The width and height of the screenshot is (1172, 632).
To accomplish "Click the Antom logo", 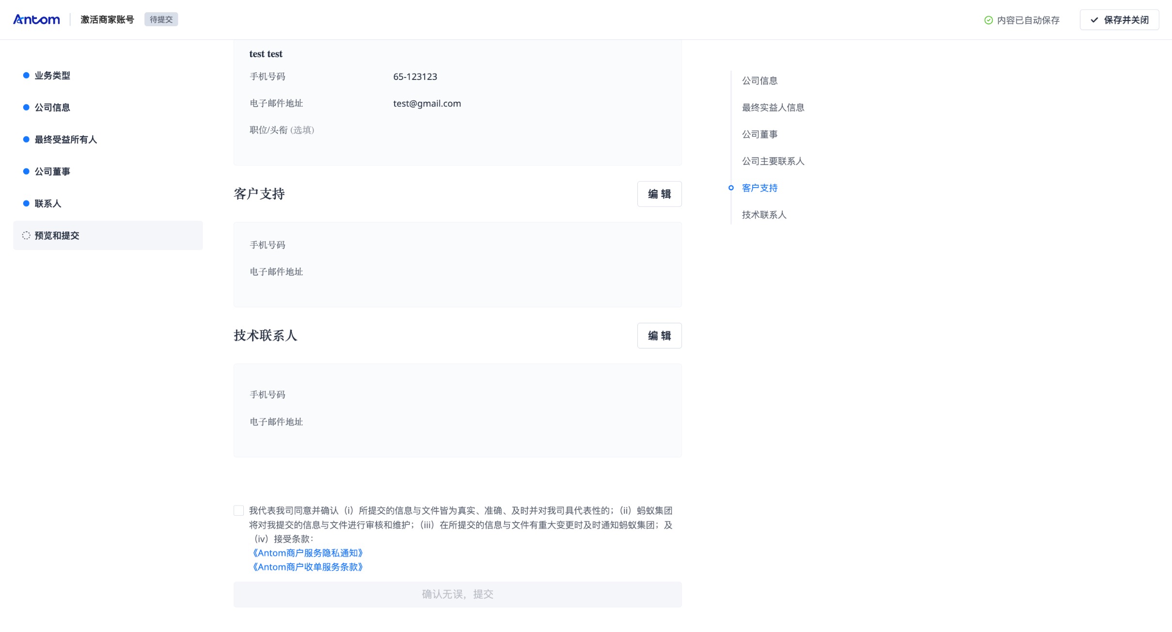I will [x=36, y=19].
